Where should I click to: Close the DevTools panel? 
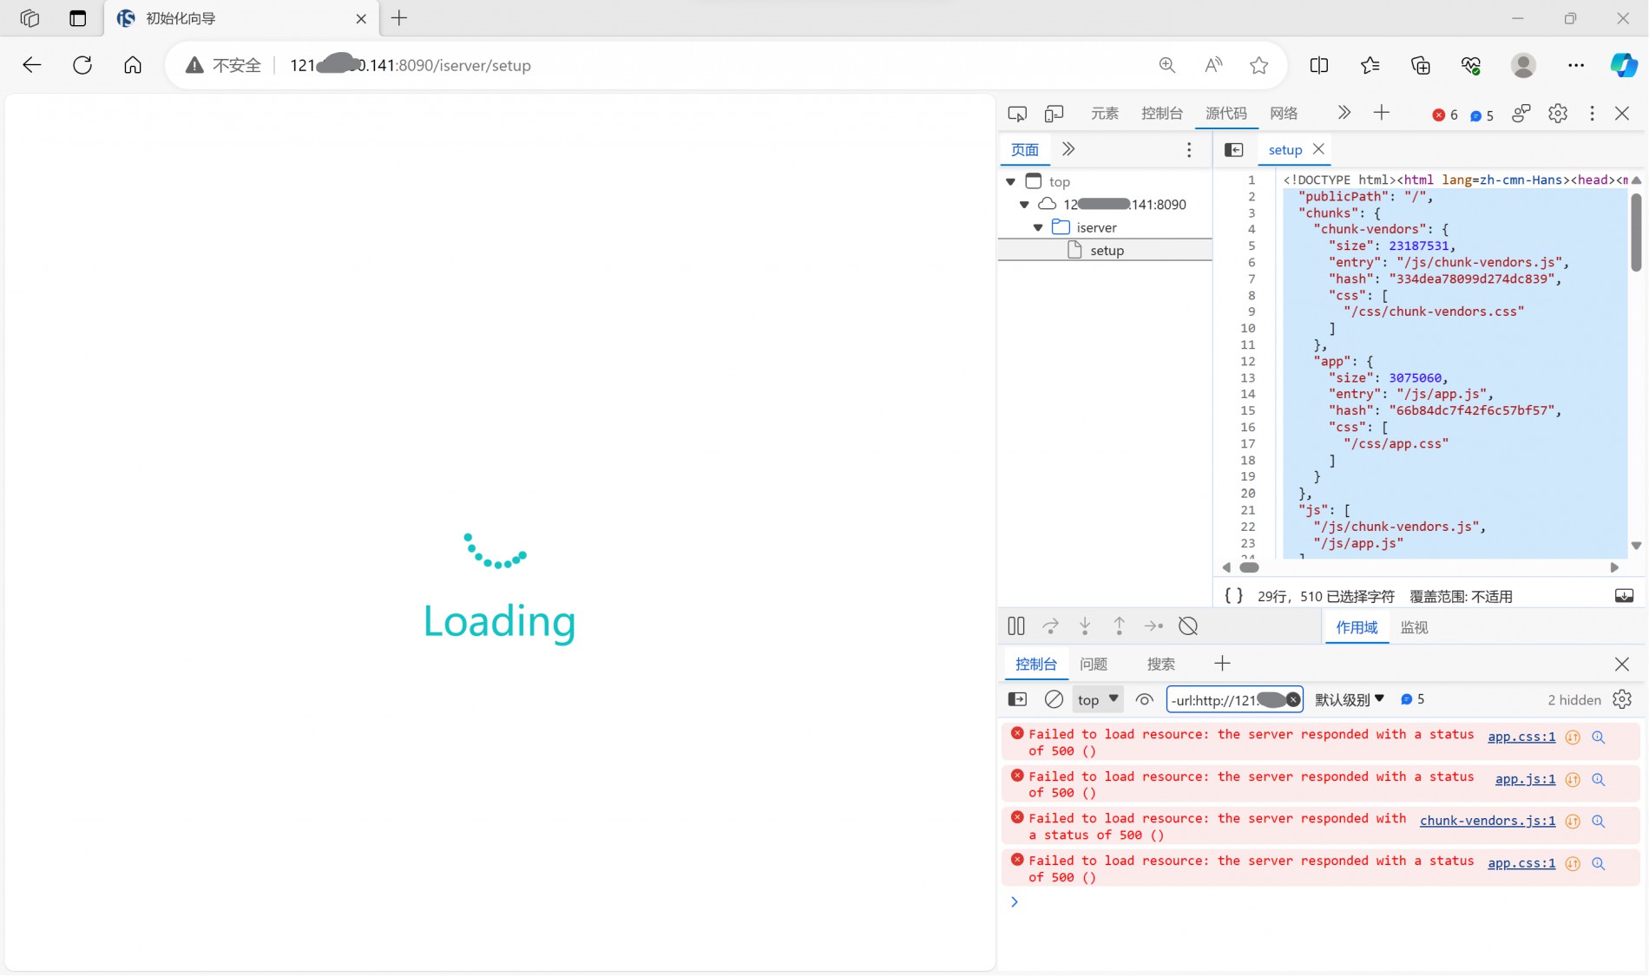coord(1622,114)
